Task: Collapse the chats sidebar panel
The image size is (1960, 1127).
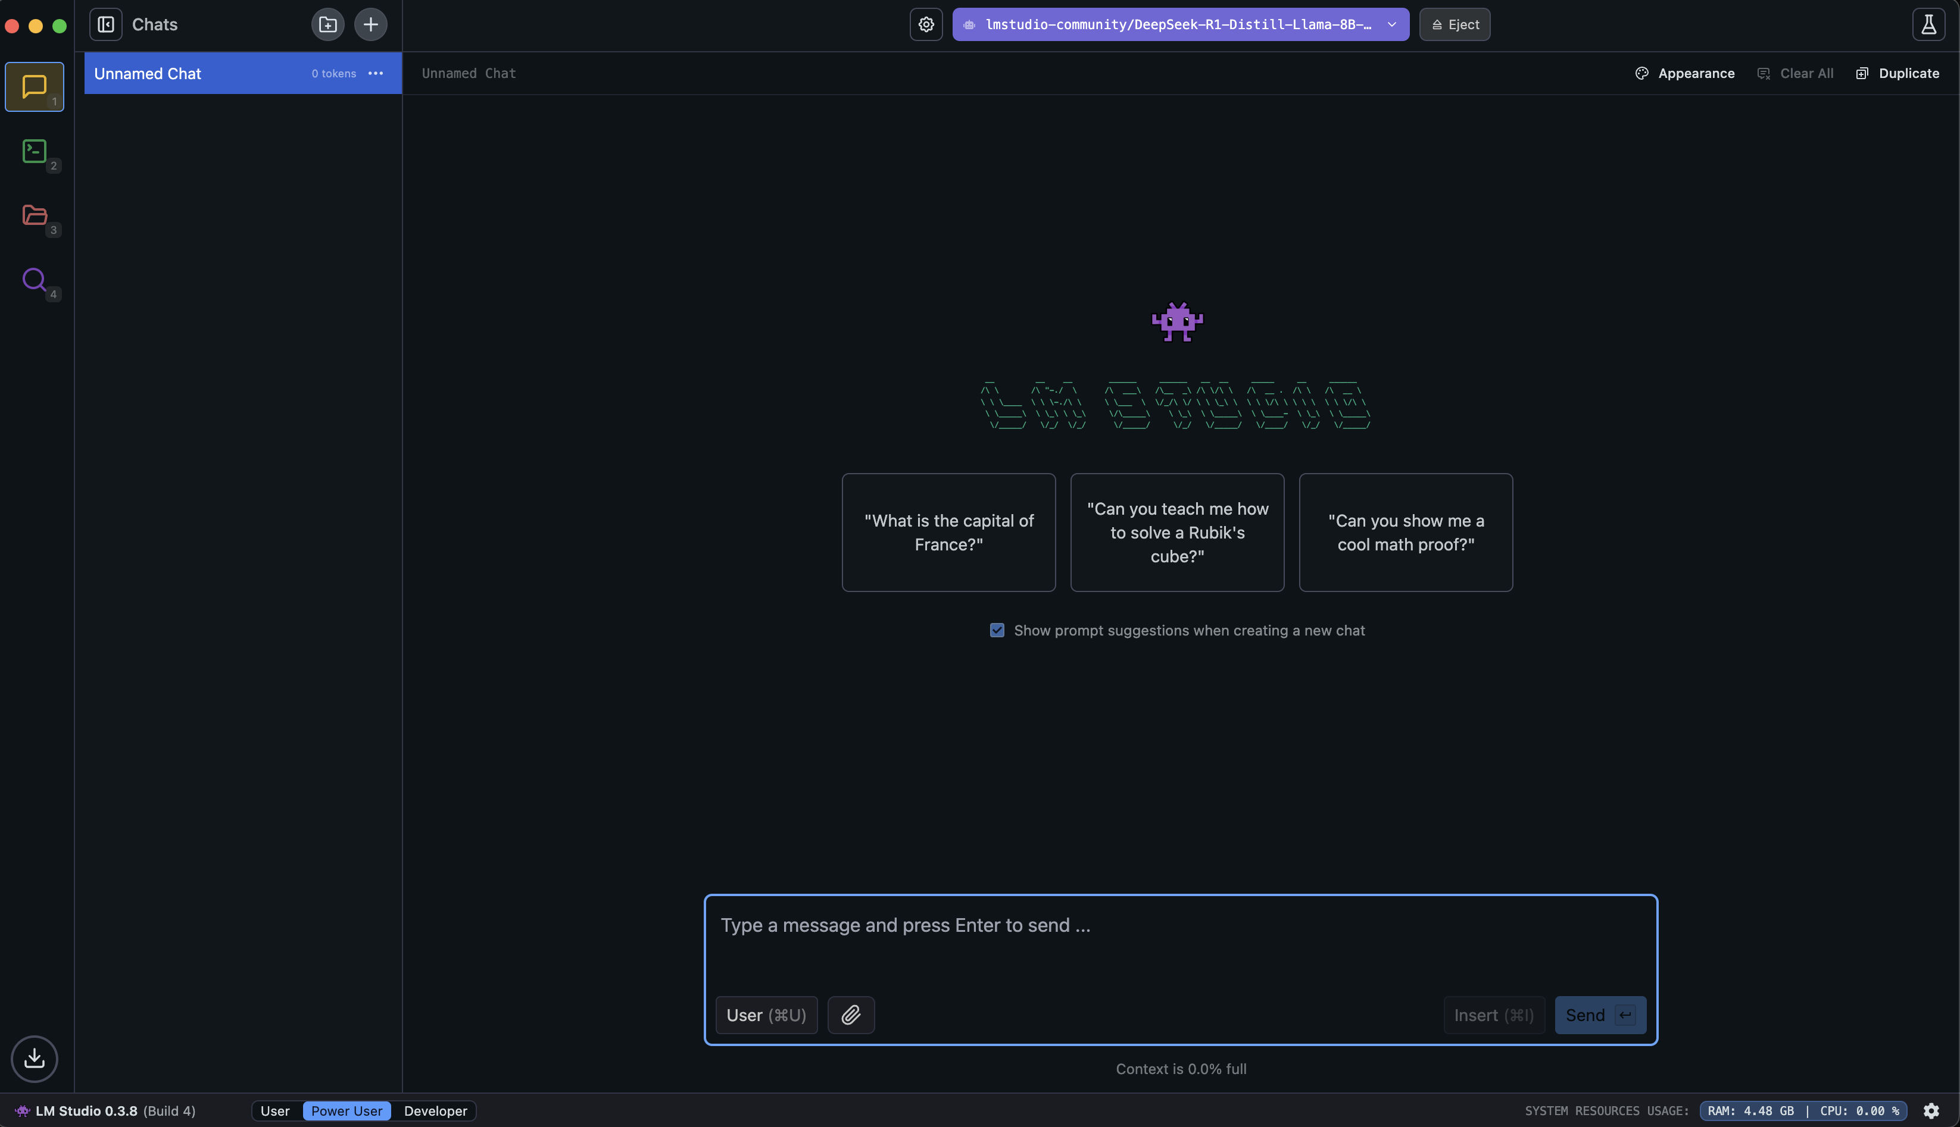Action: click(106, 24)
